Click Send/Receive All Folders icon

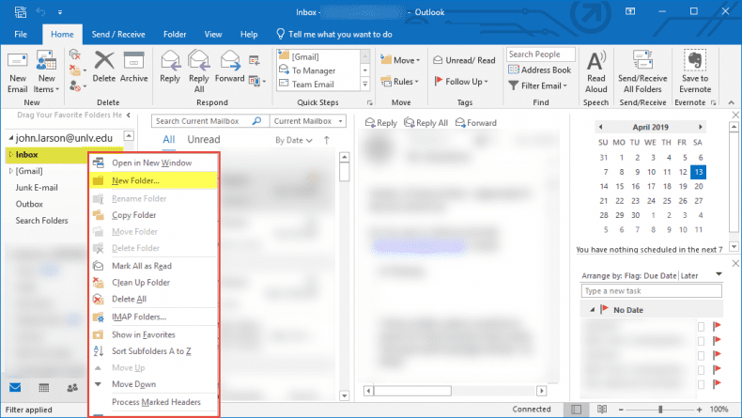pos(642,68)
